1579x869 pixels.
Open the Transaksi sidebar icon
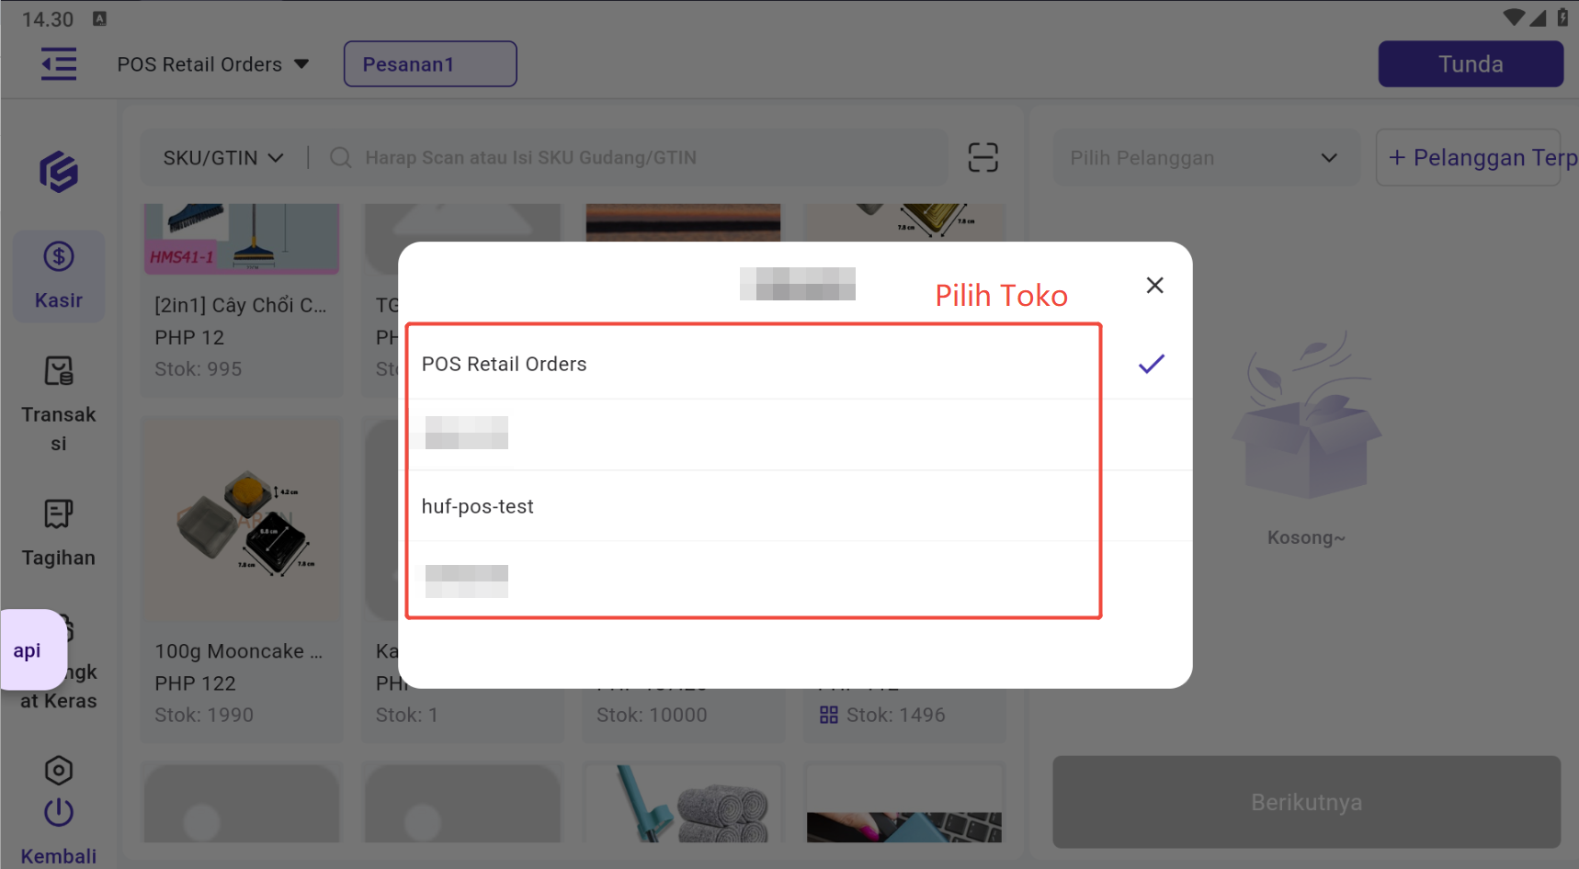59,372
